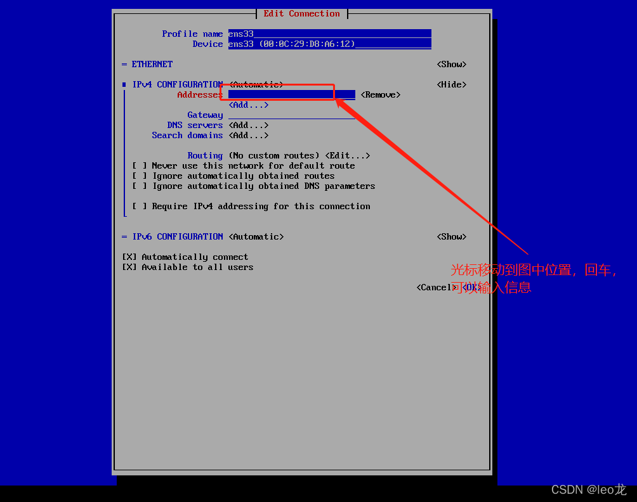
Task: Hide the IPv4 CONFIGURATION section
Action: [451, 84]
